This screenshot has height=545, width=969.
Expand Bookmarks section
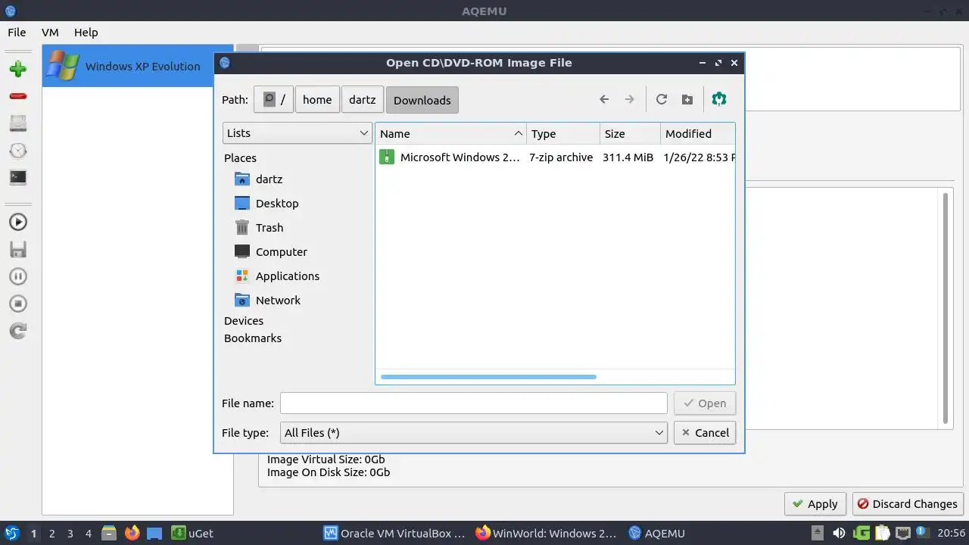[253, 338]
